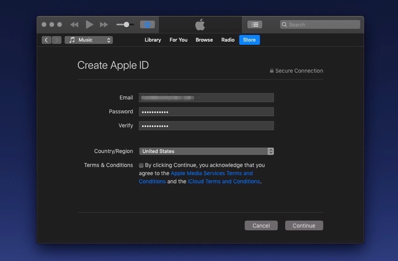Adjust the volume slider knob

pos(126,25)
